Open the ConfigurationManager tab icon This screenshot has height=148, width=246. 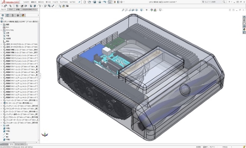click(13, 16)
